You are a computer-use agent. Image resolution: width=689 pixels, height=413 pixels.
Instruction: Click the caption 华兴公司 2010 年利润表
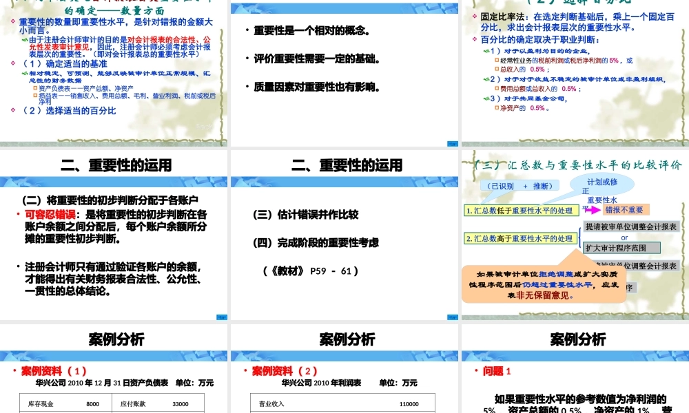(321, 383)
